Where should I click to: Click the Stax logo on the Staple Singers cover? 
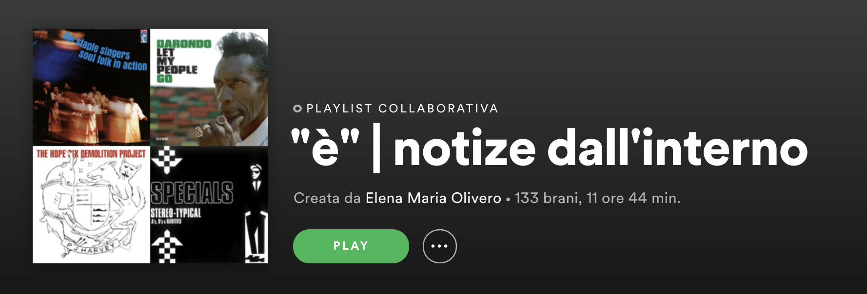coord(144,36)
